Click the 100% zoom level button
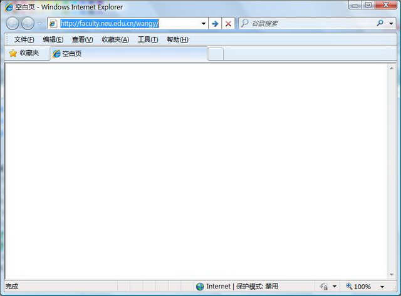This screenshot has height=296, width=401. [x=358, y=287]
